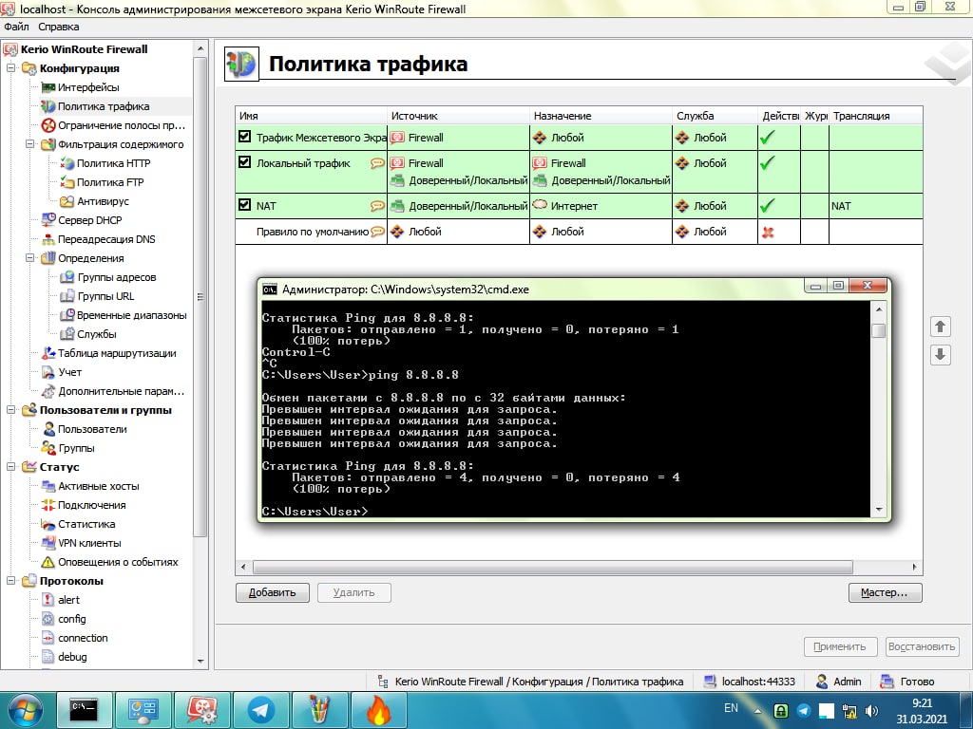Open Подключения status icon
Image resolution: width=973 pixels, height=729 pixels.
click(48, 505)
